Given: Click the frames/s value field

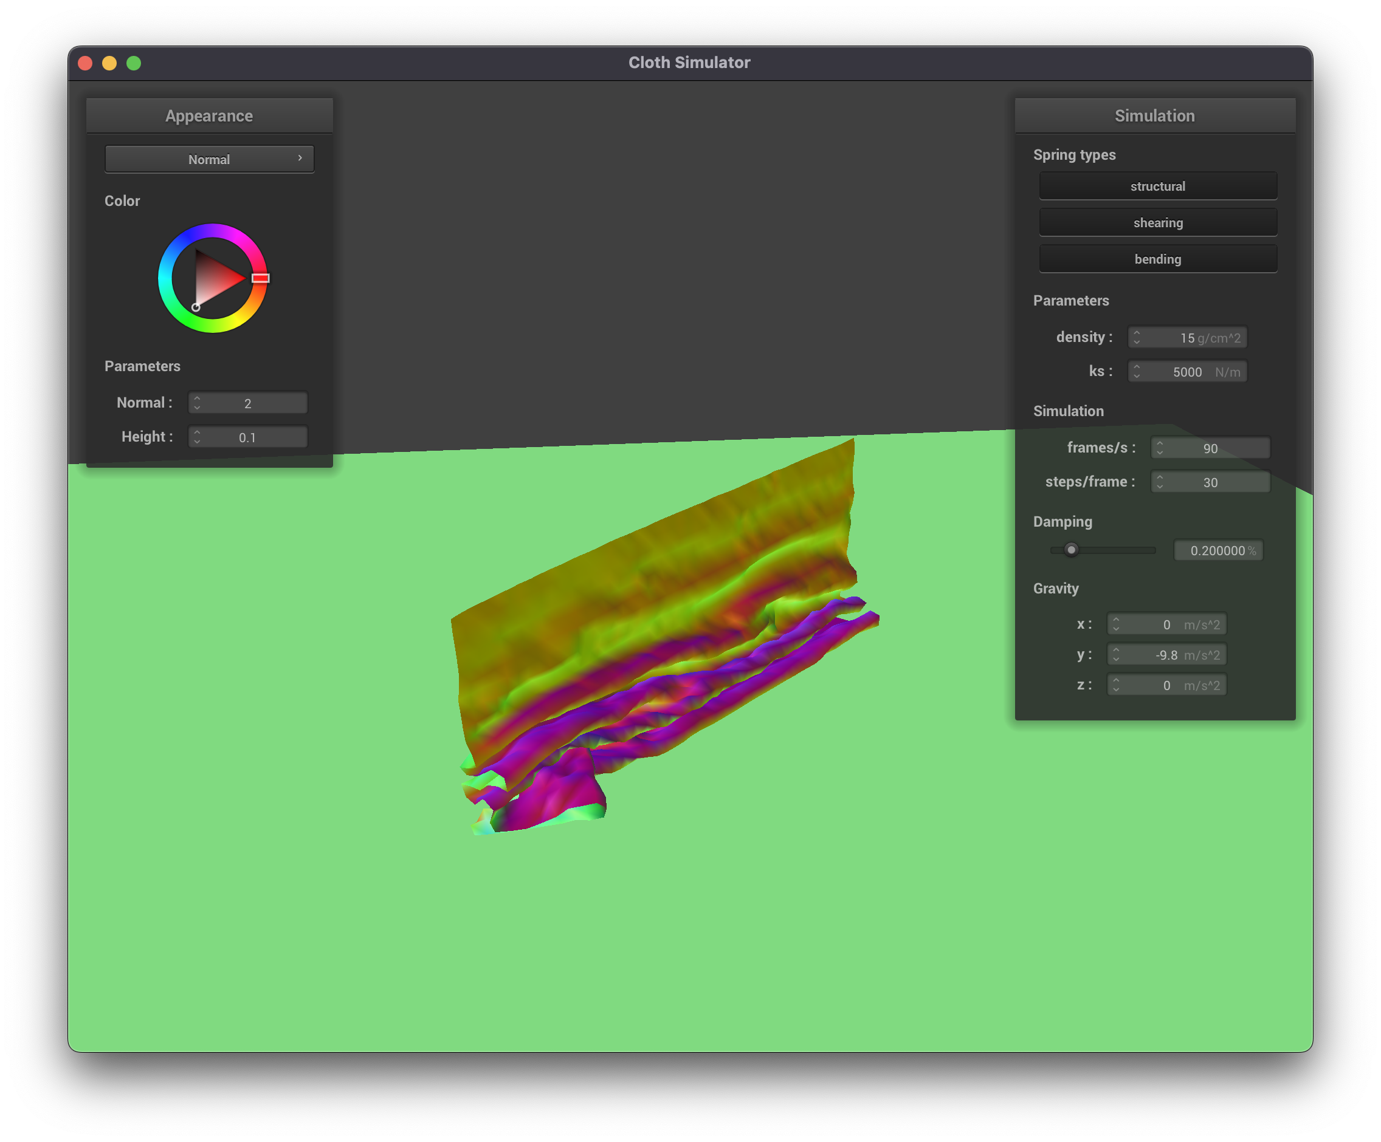Looking at the screenshot, I should tap(1210, 448).
